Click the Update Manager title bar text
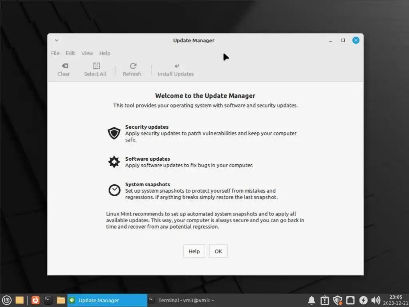The width and height of the screenshot is (409, 307). point(194,40)
